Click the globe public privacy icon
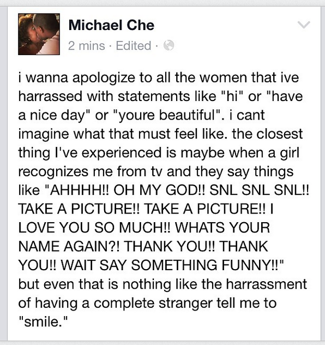This screenshot has width=325, height=345. pyautogui.click(x=168, y=45)
